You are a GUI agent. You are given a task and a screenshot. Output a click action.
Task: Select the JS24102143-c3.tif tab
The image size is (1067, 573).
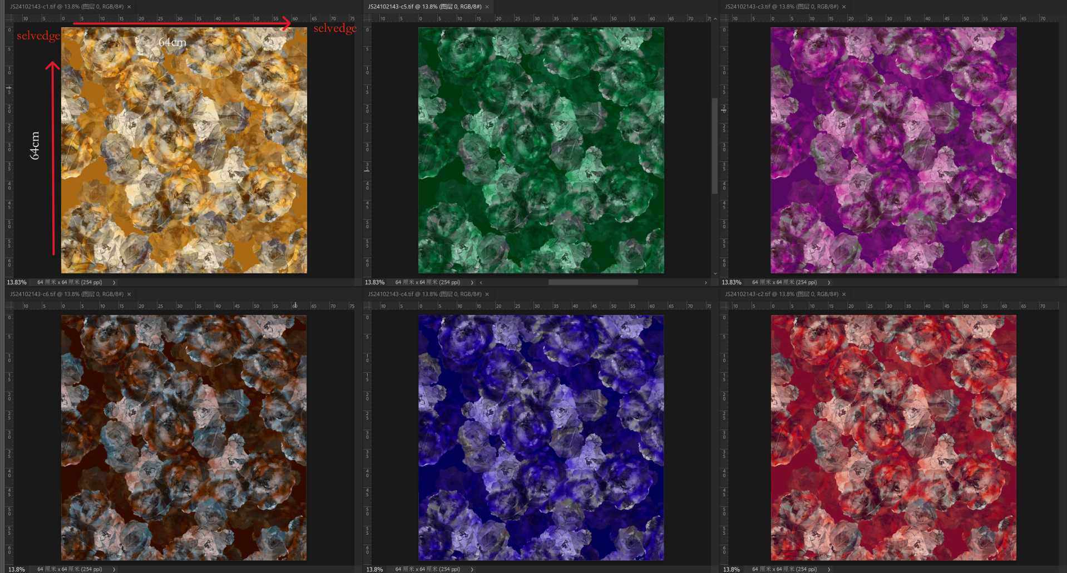pos(781,7)
